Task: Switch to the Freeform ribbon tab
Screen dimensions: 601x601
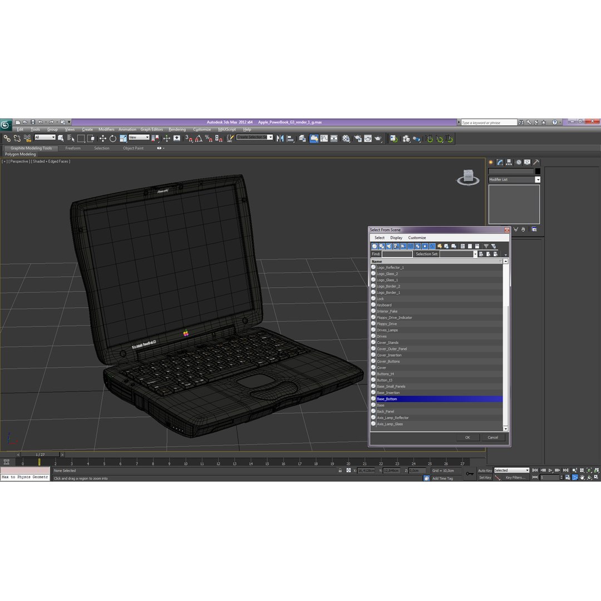Action: (x=73, y=148)
